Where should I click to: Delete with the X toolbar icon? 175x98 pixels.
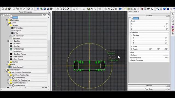click(x=24, y=9)
